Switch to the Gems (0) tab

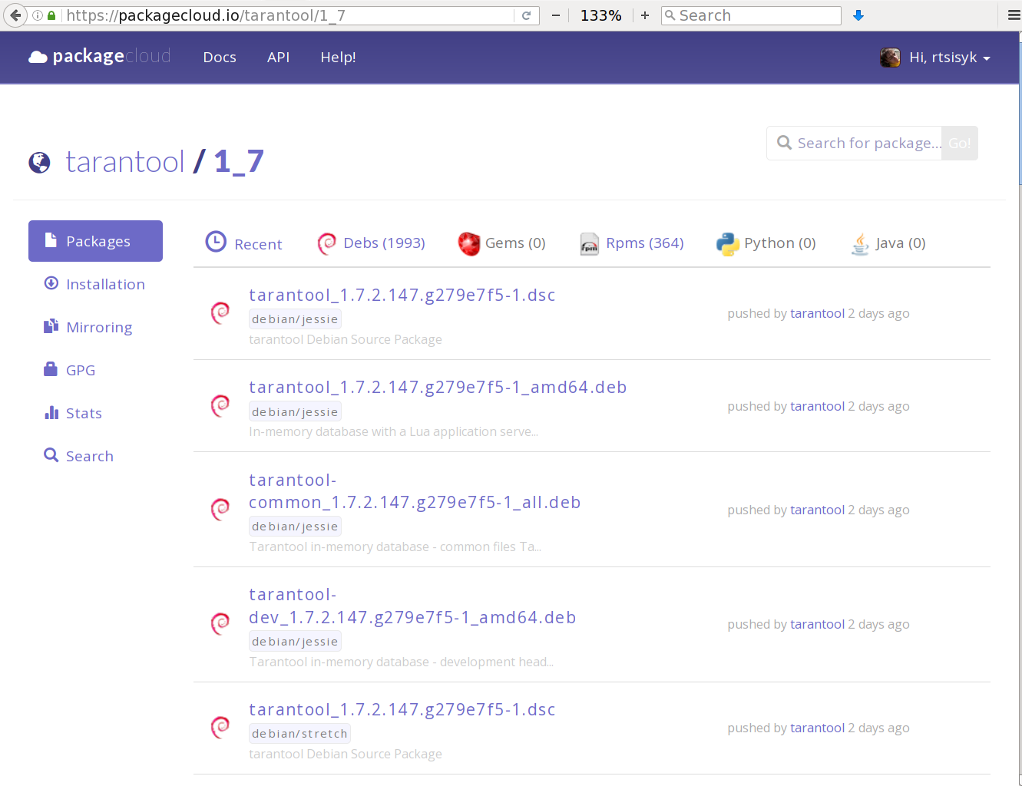515,243
